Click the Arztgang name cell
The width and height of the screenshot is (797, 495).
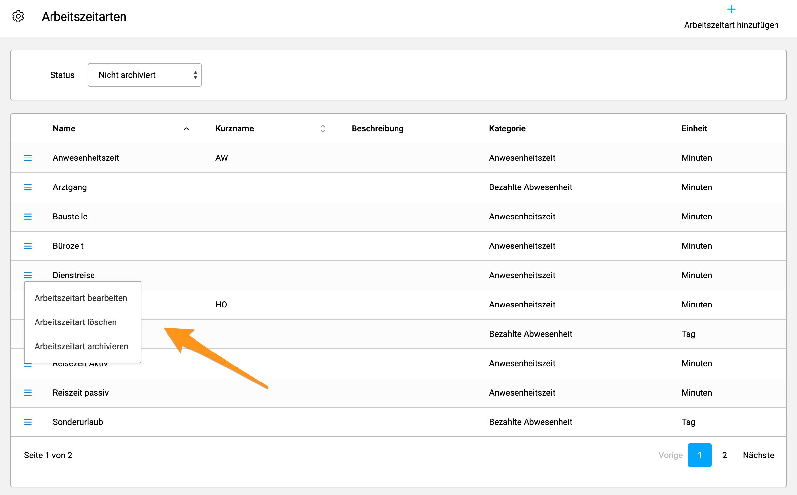click(70, 187)
